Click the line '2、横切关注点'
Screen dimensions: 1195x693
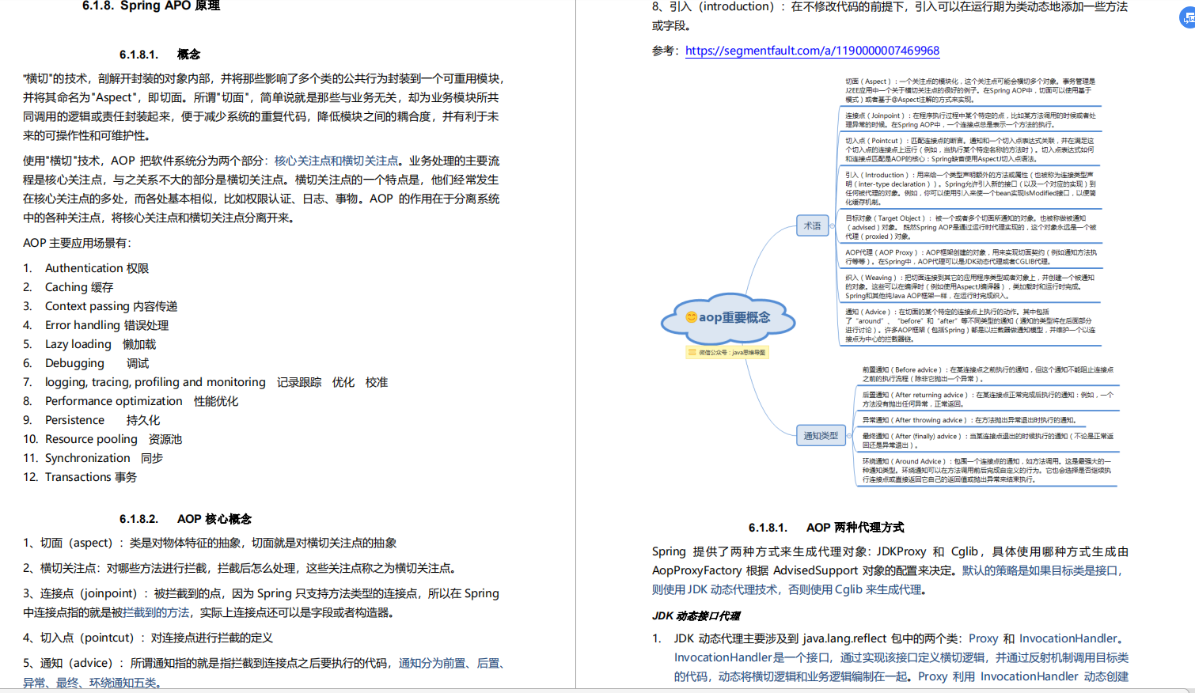point(239,568)
